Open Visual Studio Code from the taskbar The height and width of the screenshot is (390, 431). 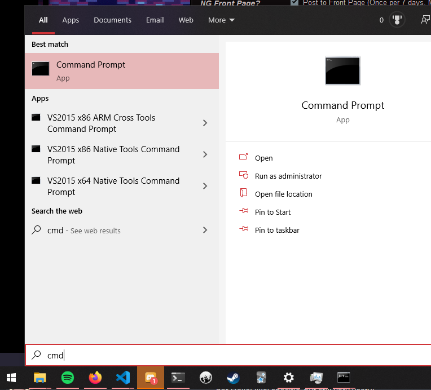123,378
